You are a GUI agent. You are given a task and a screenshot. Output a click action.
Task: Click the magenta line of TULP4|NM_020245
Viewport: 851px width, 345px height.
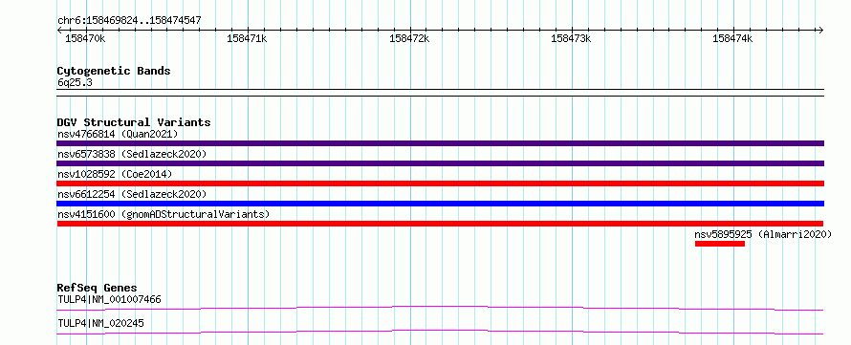pyautogui.click(x=440, y=332)
